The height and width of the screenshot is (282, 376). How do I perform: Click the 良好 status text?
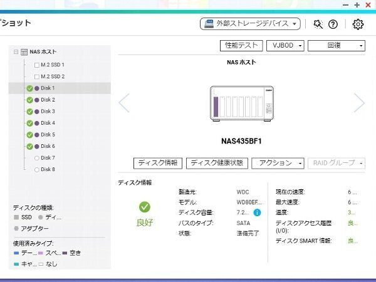point(145,222)
